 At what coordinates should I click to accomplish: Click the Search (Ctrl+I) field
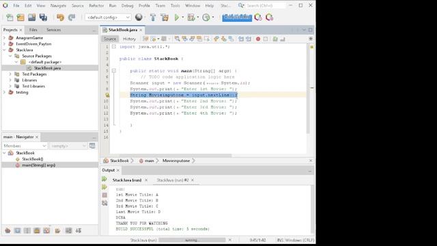click(x=266, y=5)
